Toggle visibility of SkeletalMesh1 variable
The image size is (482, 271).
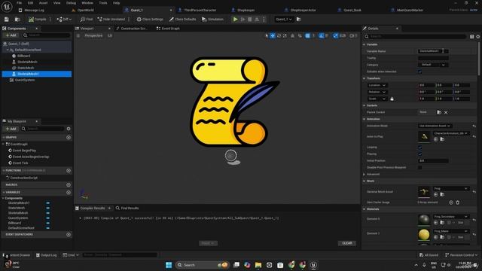click(48, 203)
